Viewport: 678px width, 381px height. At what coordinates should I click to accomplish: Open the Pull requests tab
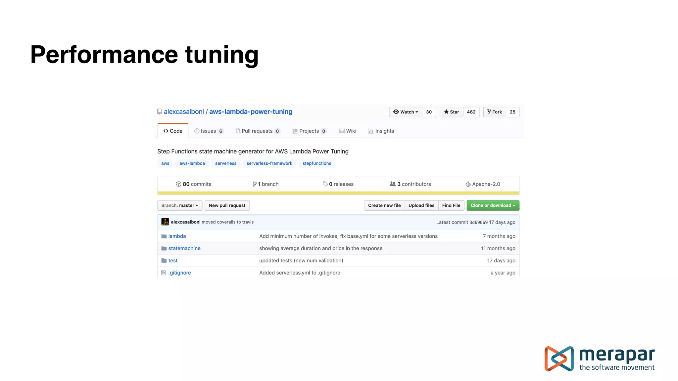[258, 131]
